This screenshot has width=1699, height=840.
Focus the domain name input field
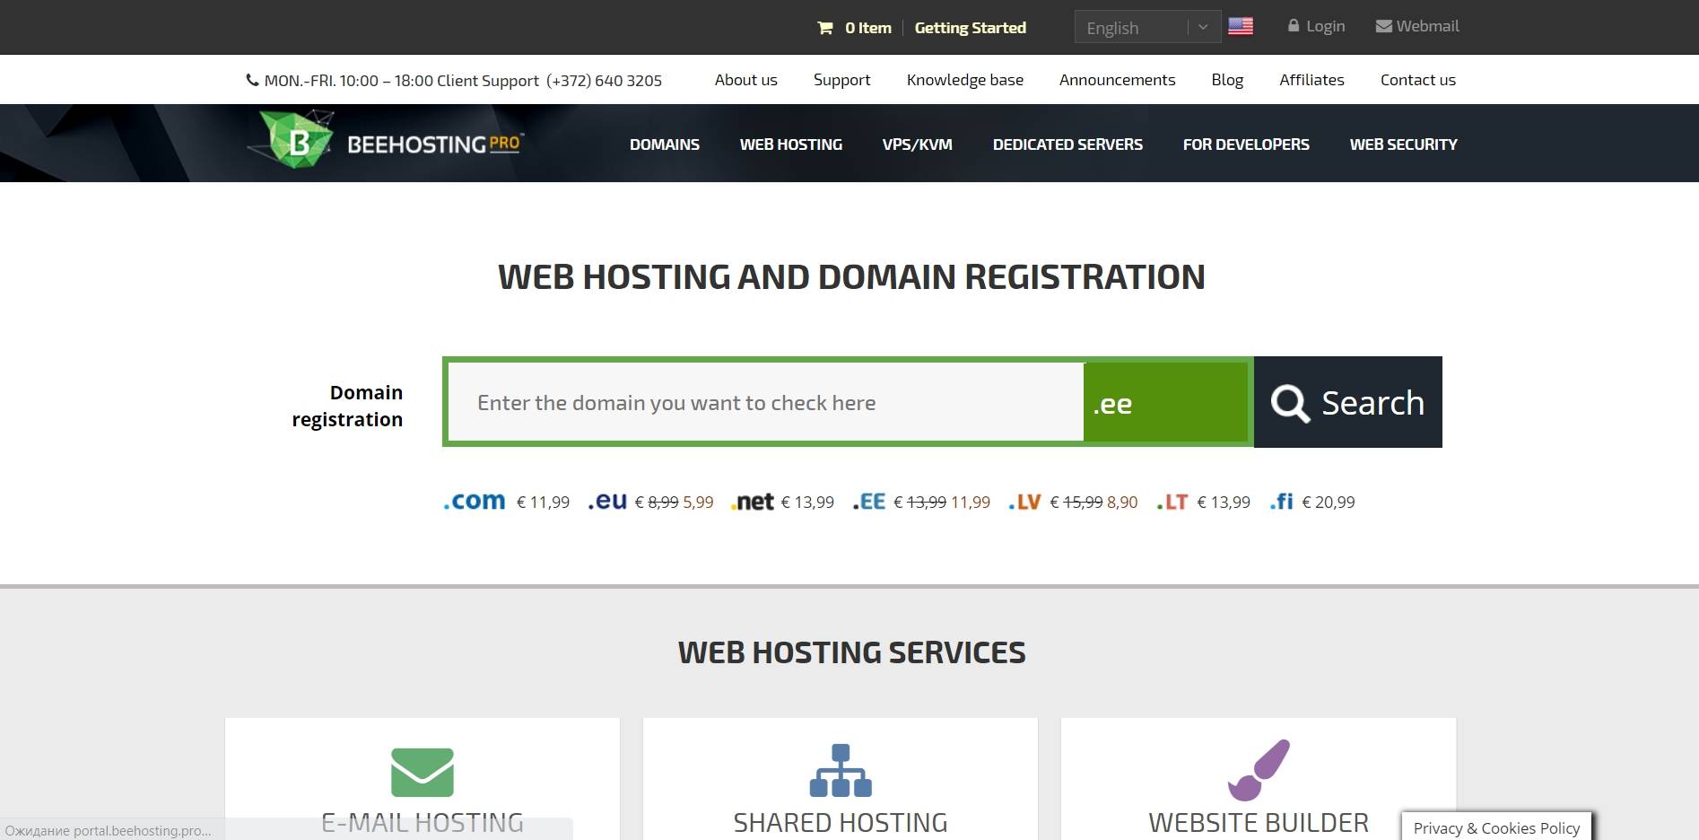[766, 403]
